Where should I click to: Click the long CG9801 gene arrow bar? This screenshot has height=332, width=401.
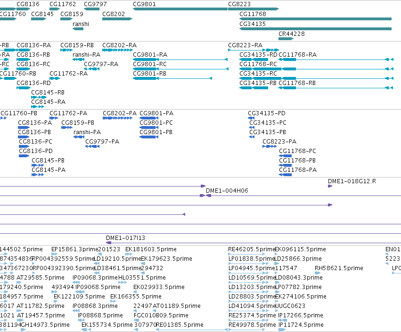tap(180, 9)
